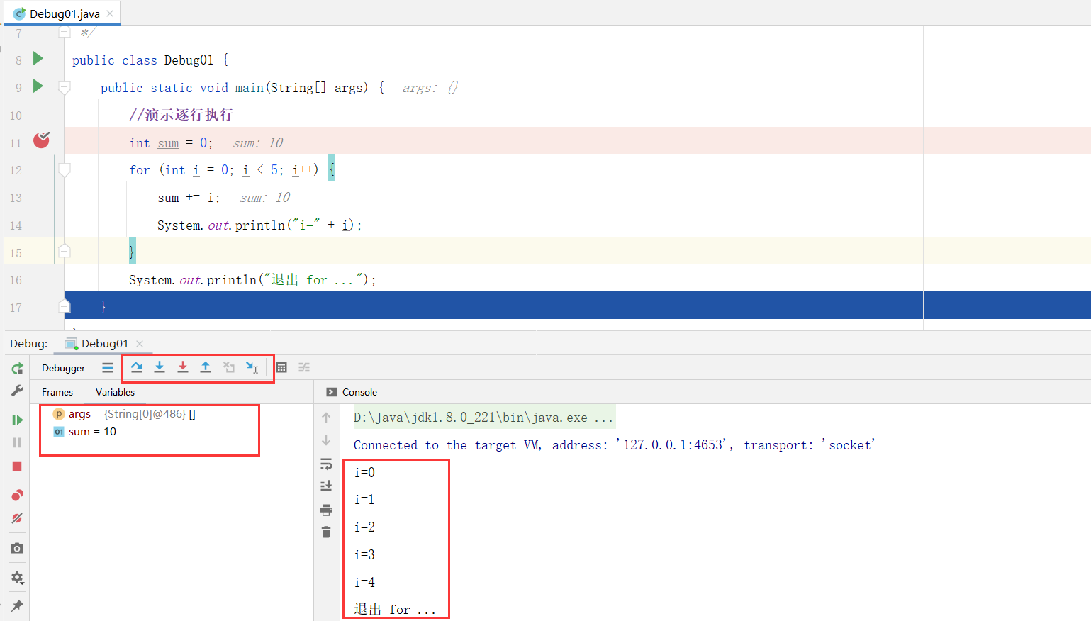Click 'public class Debug01' declaration
Screen dimensions: 1091x621
pyautogui.click(x=150, y=60)
